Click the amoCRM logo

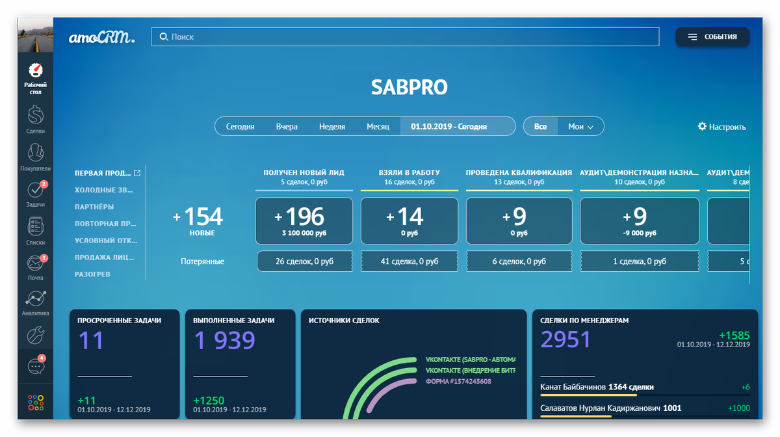coord(101,38)
